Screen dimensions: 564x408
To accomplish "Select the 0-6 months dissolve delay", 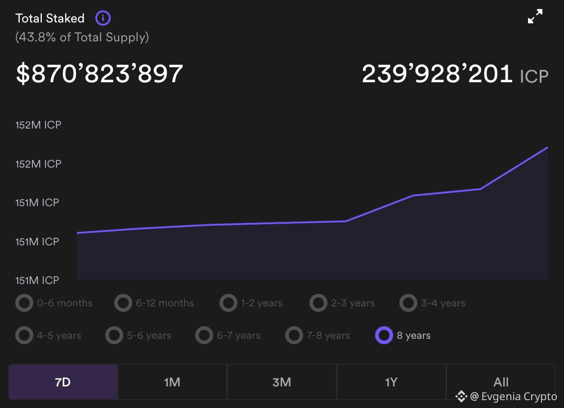I will tap(24, 303).
